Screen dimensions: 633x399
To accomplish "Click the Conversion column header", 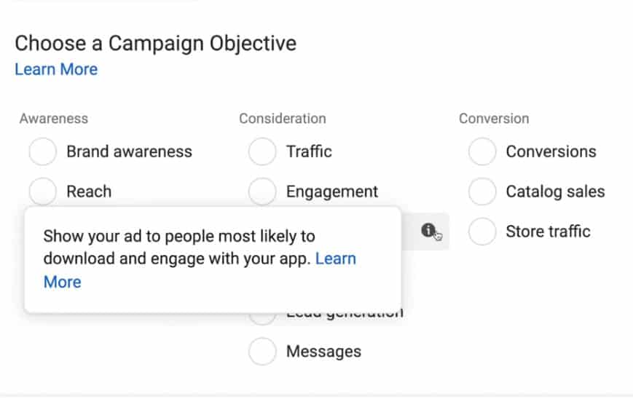I will coord(494,119).
